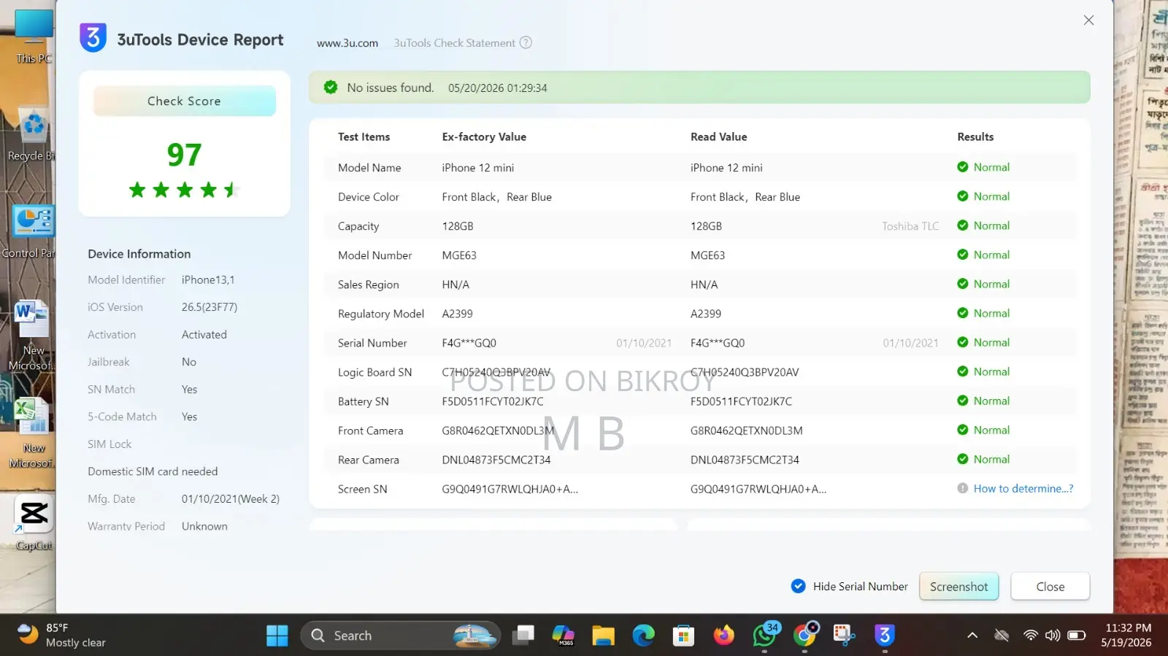Click the Sales Region row label

(x=369, y=285)
